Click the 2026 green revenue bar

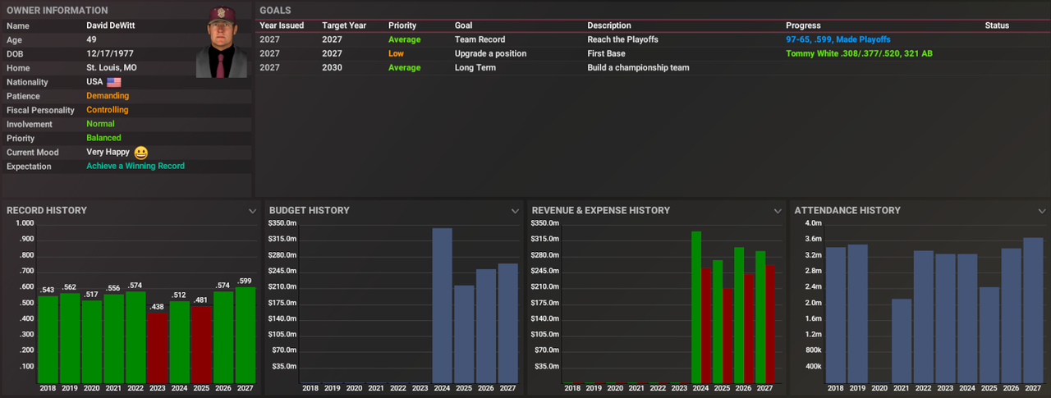(739, 315)
